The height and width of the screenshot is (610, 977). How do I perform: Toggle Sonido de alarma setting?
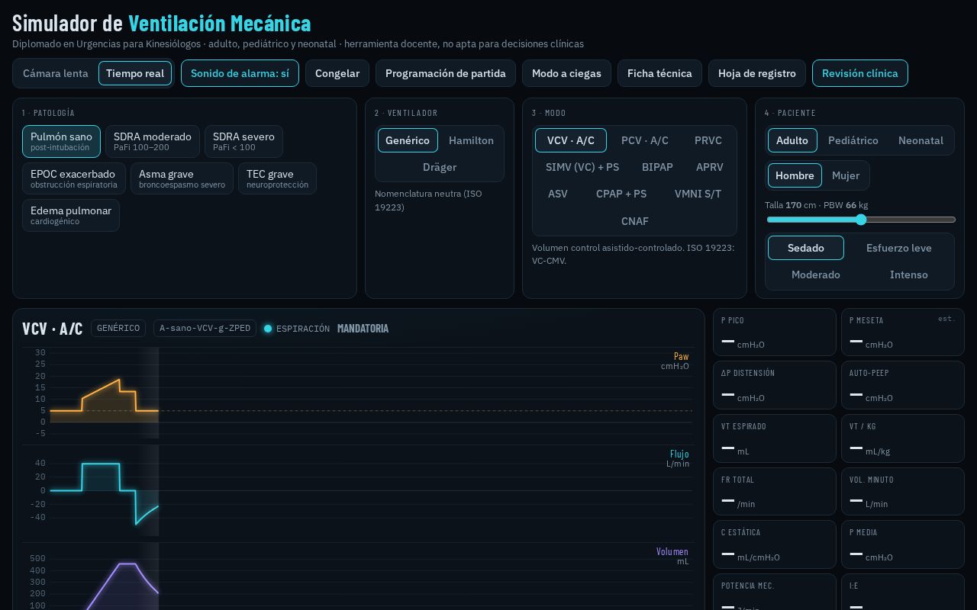click(x=240, y=73)
